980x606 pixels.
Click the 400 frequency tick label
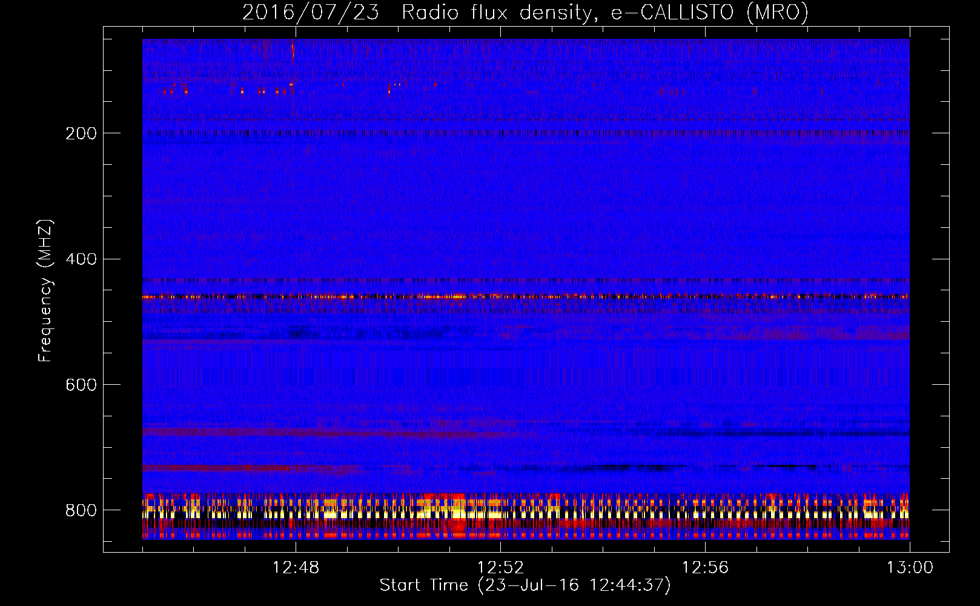point(81,259)
